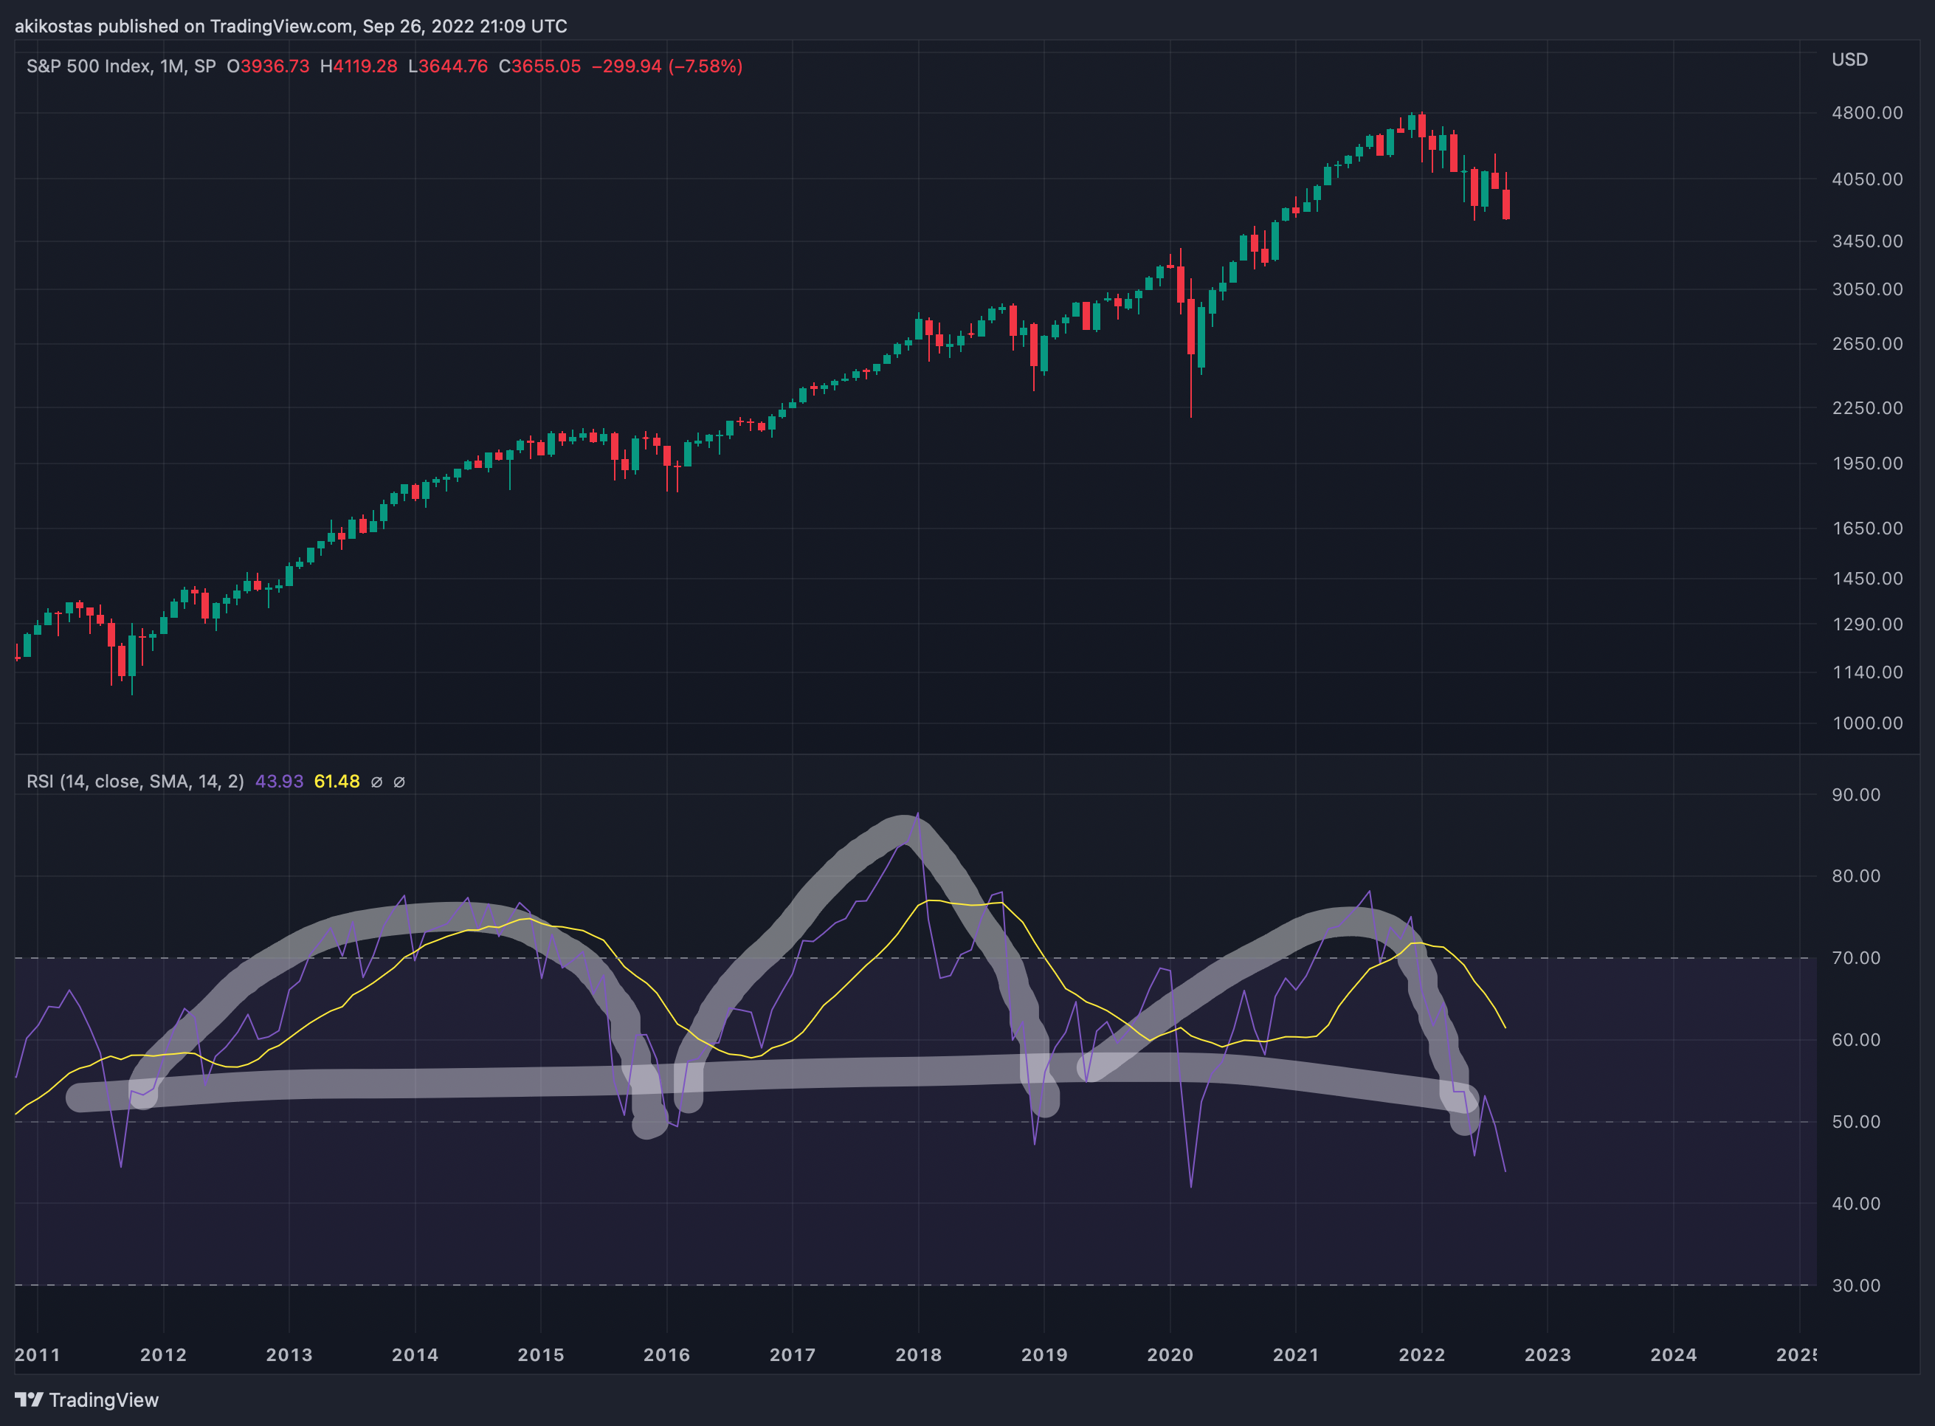Image resolution: width=1935 pixels, height=1426 pixels.
Task: Click the 1950.00 price axis label
Action: coord(1867,464)
